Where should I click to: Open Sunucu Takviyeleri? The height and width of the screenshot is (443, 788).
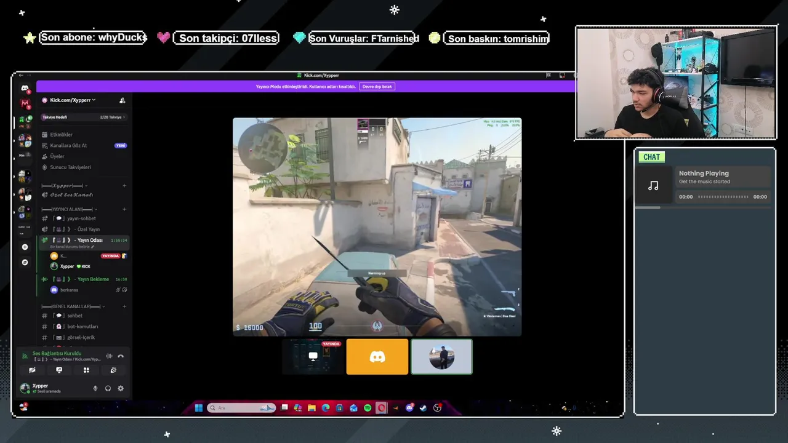pyautogui.click(x=84, y=167)
